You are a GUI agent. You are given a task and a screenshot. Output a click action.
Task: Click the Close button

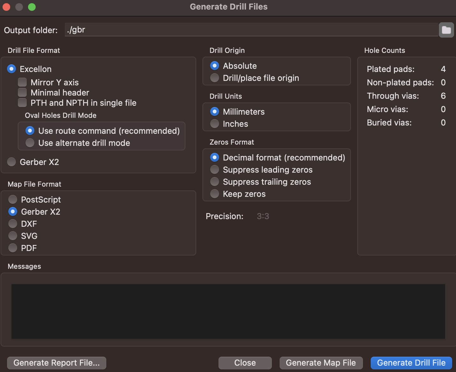245,363
